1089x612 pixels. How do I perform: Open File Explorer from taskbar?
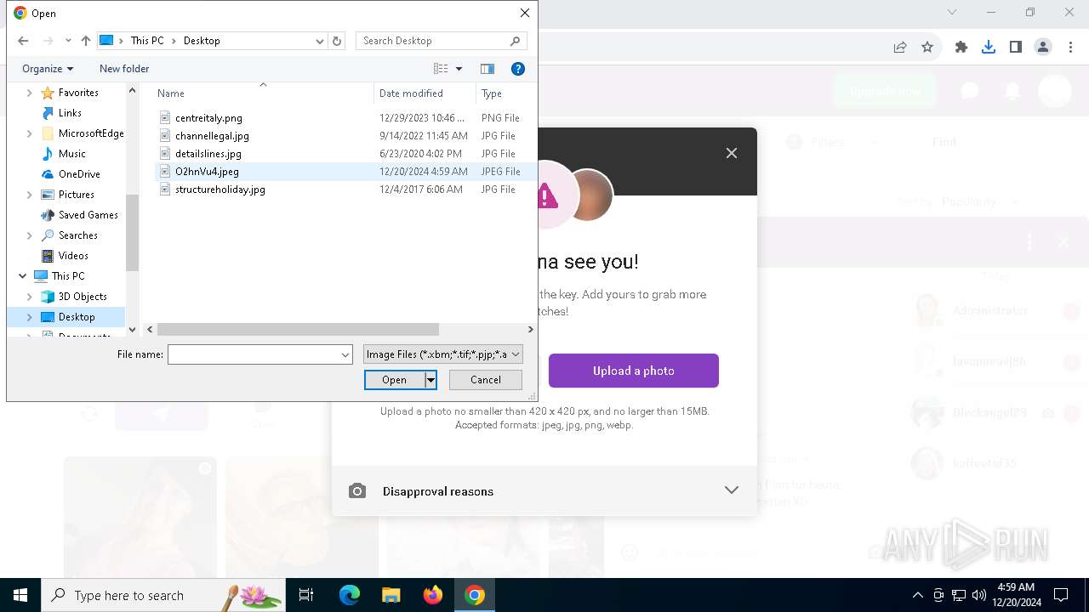pyautogui.click(x=391, y=595)
